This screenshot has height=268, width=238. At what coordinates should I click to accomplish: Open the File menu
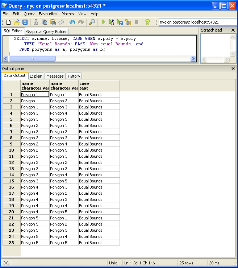pyautogui.click(x=5, y=14)
